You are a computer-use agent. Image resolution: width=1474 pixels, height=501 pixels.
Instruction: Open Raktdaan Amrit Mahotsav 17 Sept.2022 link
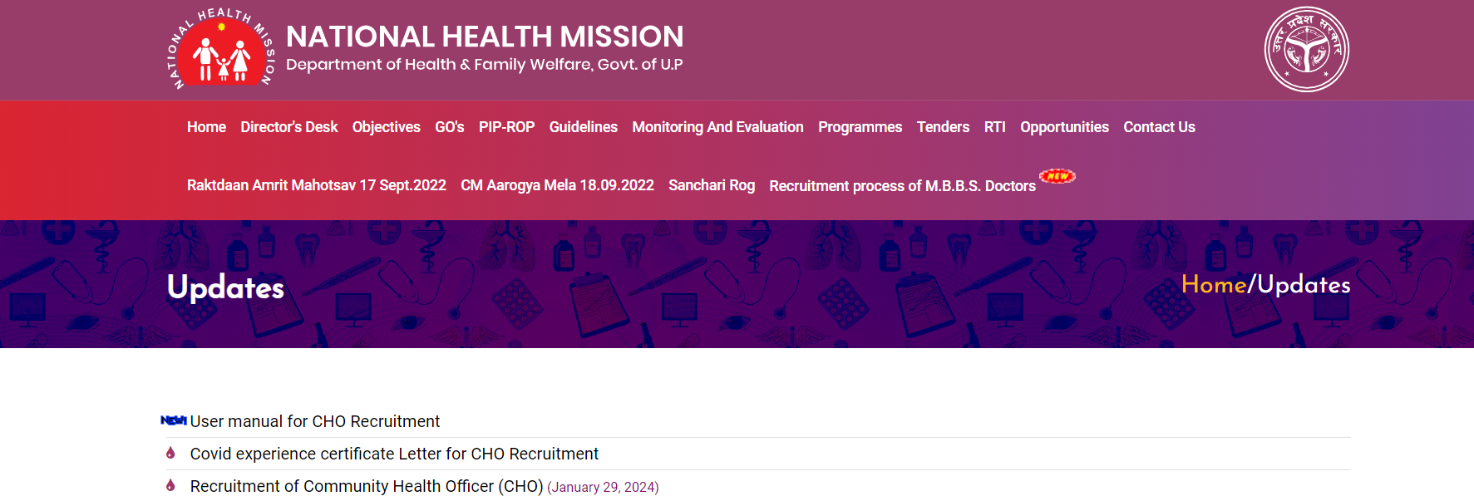[x=317, y=185]
